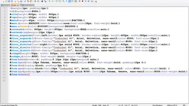Click the Close document toolbar icon
The image size is (189, 106).
point(15,1)
